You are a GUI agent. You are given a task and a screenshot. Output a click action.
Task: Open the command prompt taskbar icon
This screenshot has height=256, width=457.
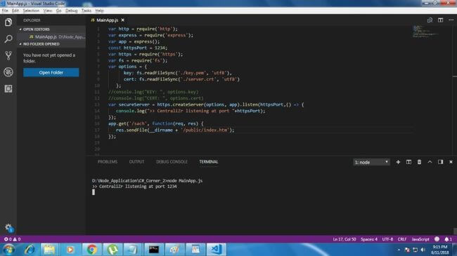153,250
